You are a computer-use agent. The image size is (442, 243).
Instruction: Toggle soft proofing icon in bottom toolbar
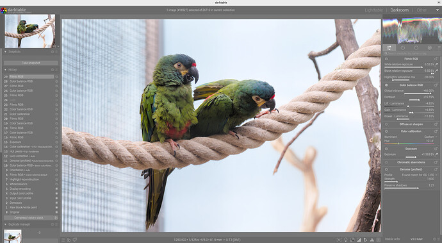click(x=365, y=240)
